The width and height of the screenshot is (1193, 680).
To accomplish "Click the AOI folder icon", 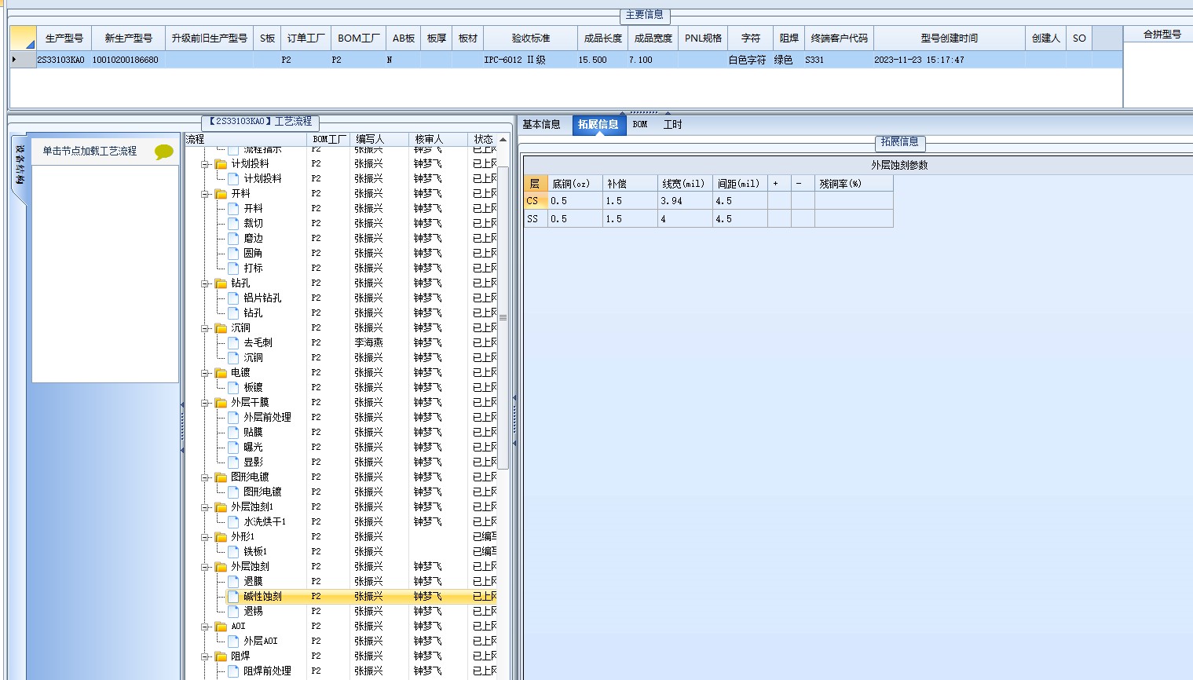I will pos(221,627).
